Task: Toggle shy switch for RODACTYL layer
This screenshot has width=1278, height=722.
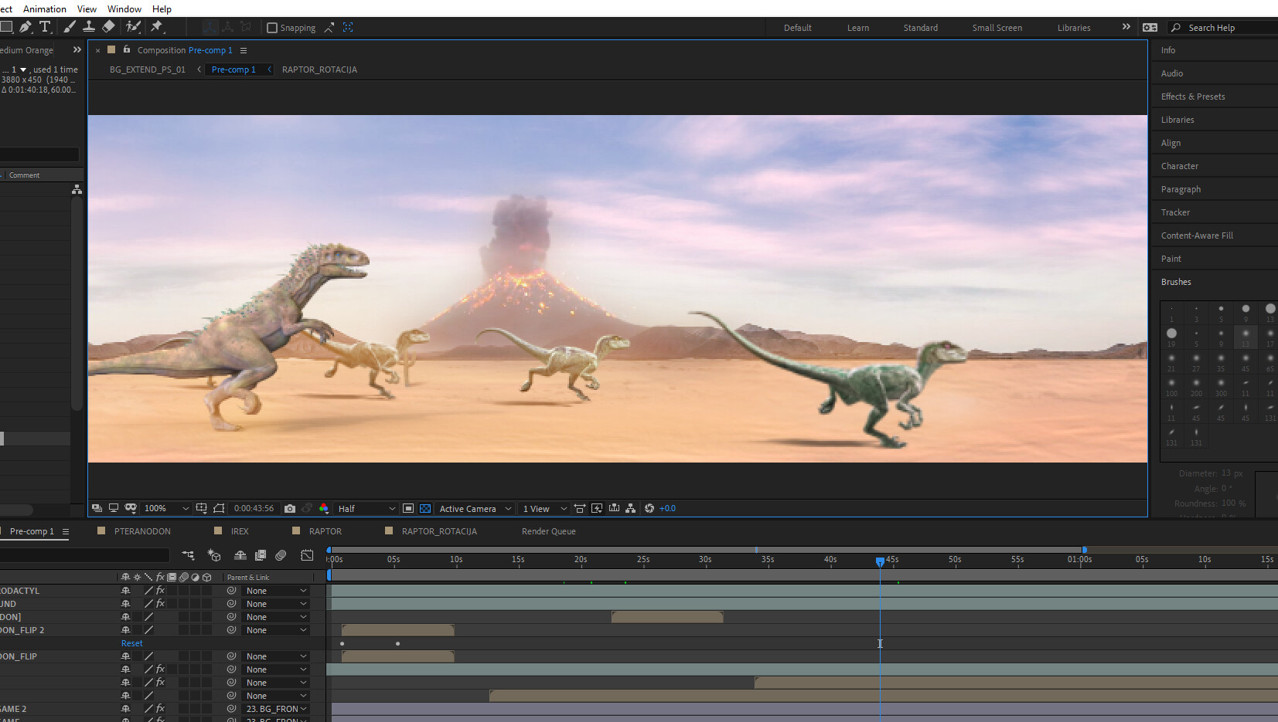Action: 125,591
